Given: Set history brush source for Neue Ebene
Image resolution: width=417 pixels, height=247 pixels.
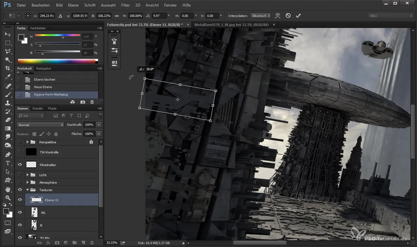Looking at the screenshot, I should (19, 87).
